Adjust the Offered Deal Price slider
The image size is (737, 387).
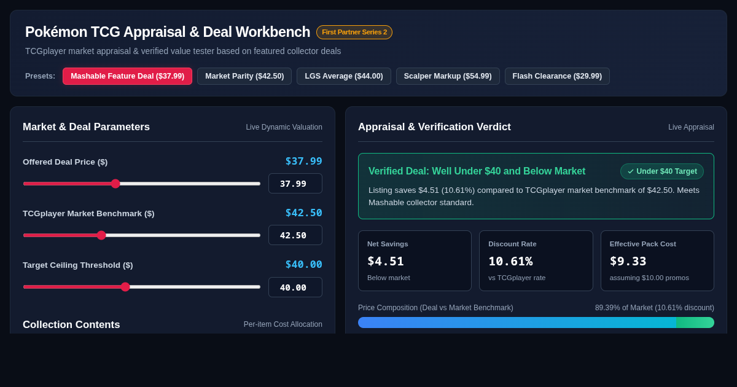pyautogui.click(x=142, y=184)
